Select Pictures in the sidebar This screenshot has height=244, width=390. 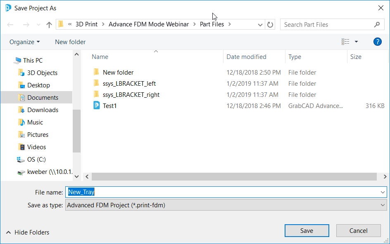(38, 135)
